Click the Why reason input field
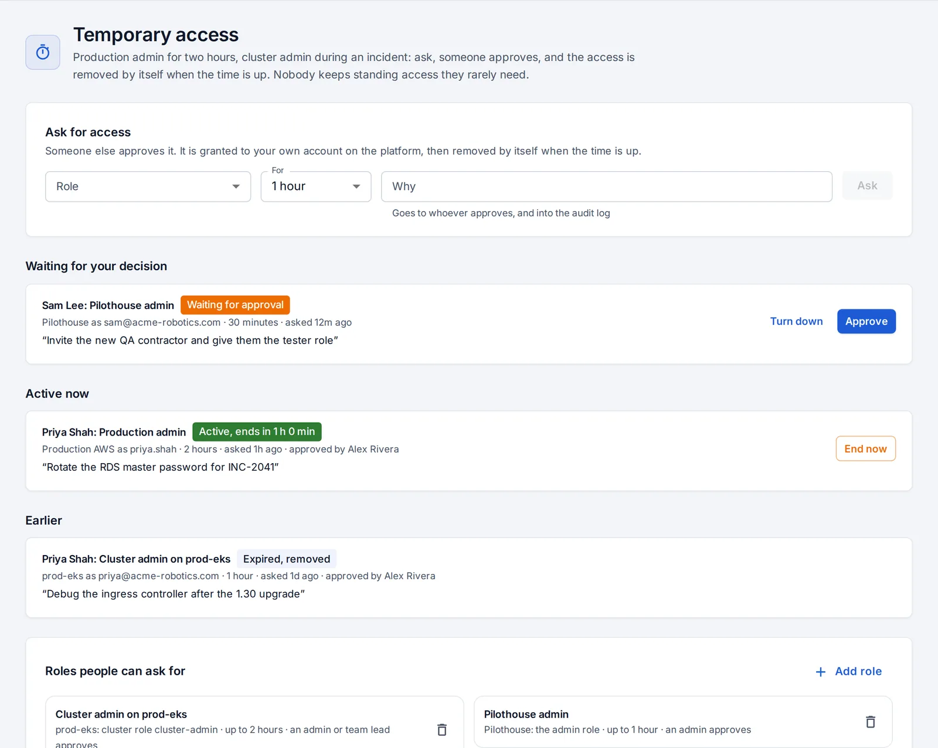 (607, 186)
